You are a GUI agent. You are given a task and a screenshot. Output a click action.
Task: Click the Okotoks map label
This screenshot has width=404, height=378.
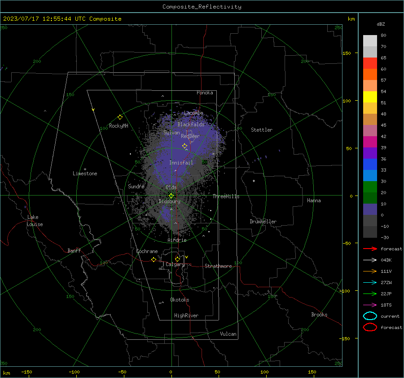pyautogui.click(x=180, y=300)
